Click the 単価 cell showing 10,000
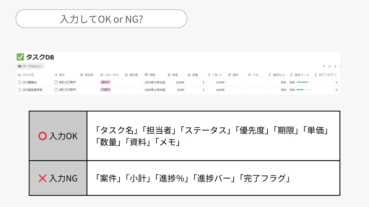Viewport: 369px width, 207px height. 180,82
